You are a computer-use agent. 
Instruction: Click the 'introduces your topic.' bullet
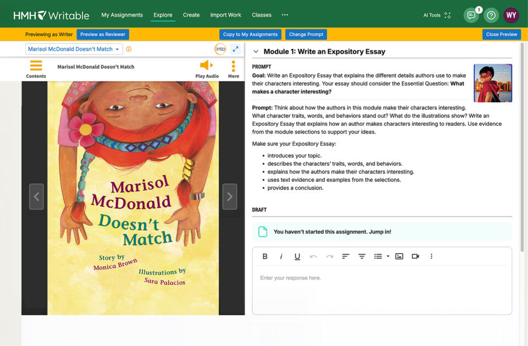(x=294, y=155)
